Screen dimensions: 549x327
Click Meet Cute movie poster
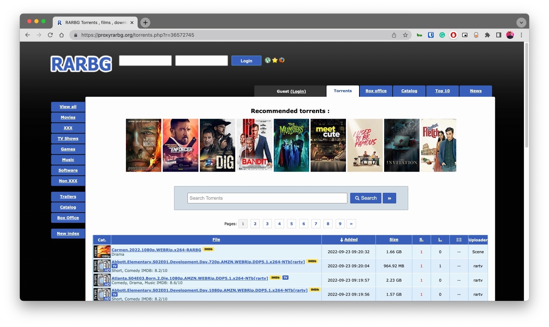point(328,145)
